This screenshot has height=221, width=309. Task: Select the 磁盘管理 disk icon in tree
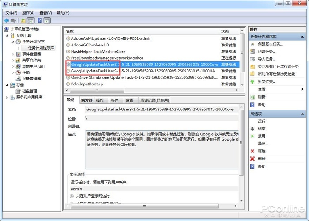pos(18,91)
